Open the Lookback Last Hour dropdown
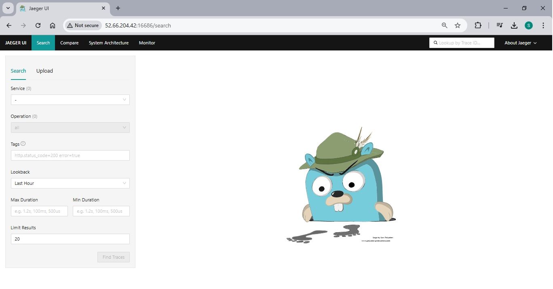Viewport: 553px width, 289px height. pos(70,183)
